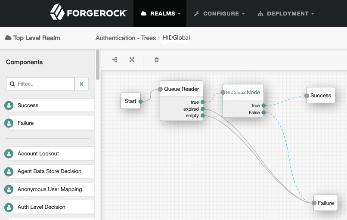This screenshot has height=220, width=347.
Task: Click Queue Reader expired outcome port
Action: 203,109
